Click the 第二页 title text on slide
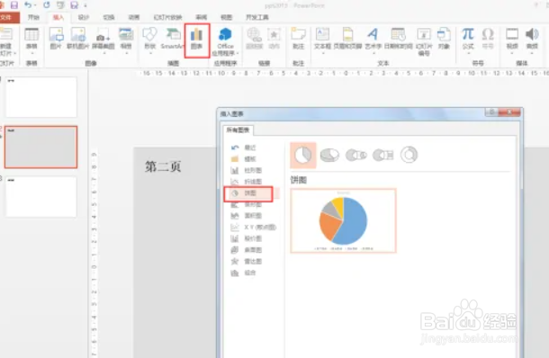The width and height of the screenshot is (549, 358). [x=163, y=166]
